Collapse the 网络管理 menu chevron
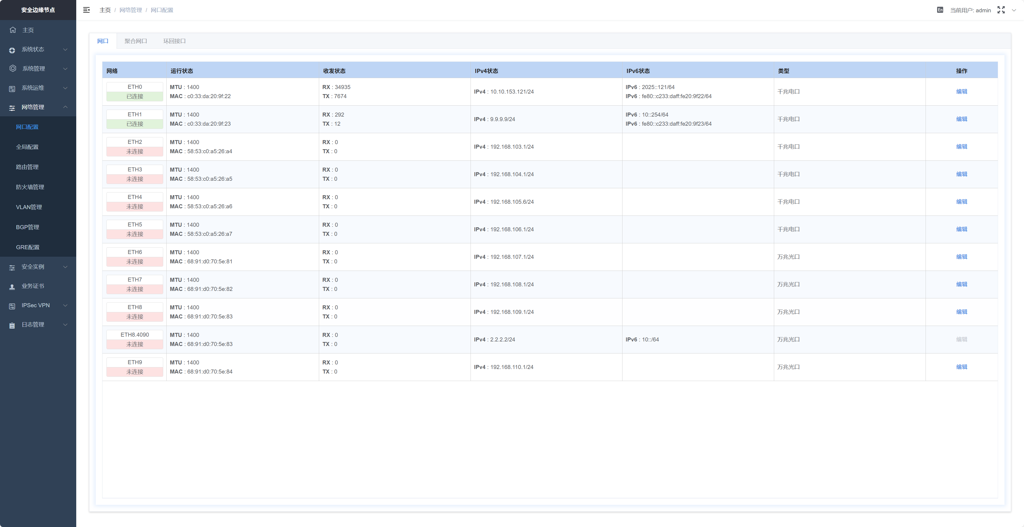Screen dimensions: 1024x527 tap(65, 107)
